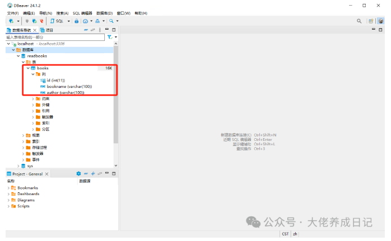
Task: Open the 帮助(H) menu
Action: click(141, 13)
